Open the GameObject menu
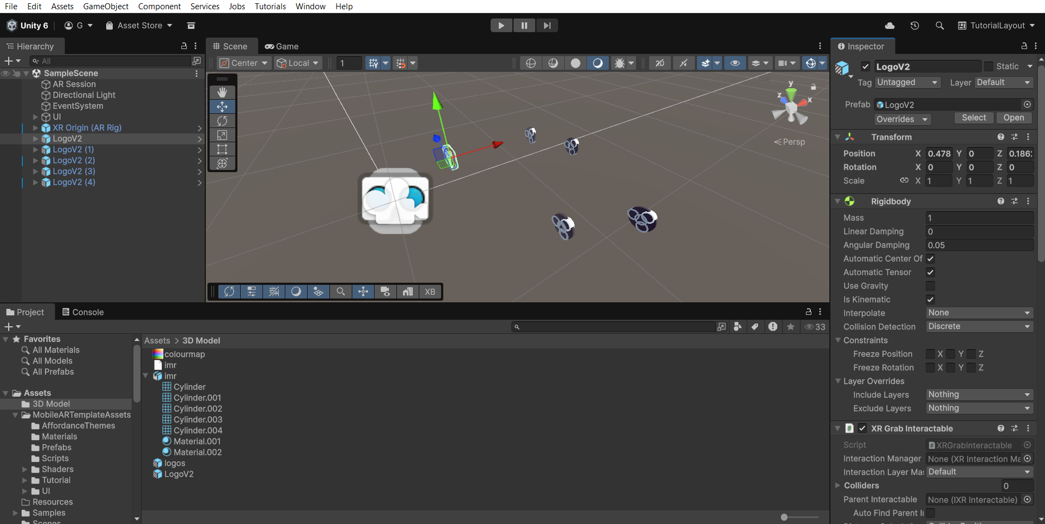 click(x=106, y=7)
